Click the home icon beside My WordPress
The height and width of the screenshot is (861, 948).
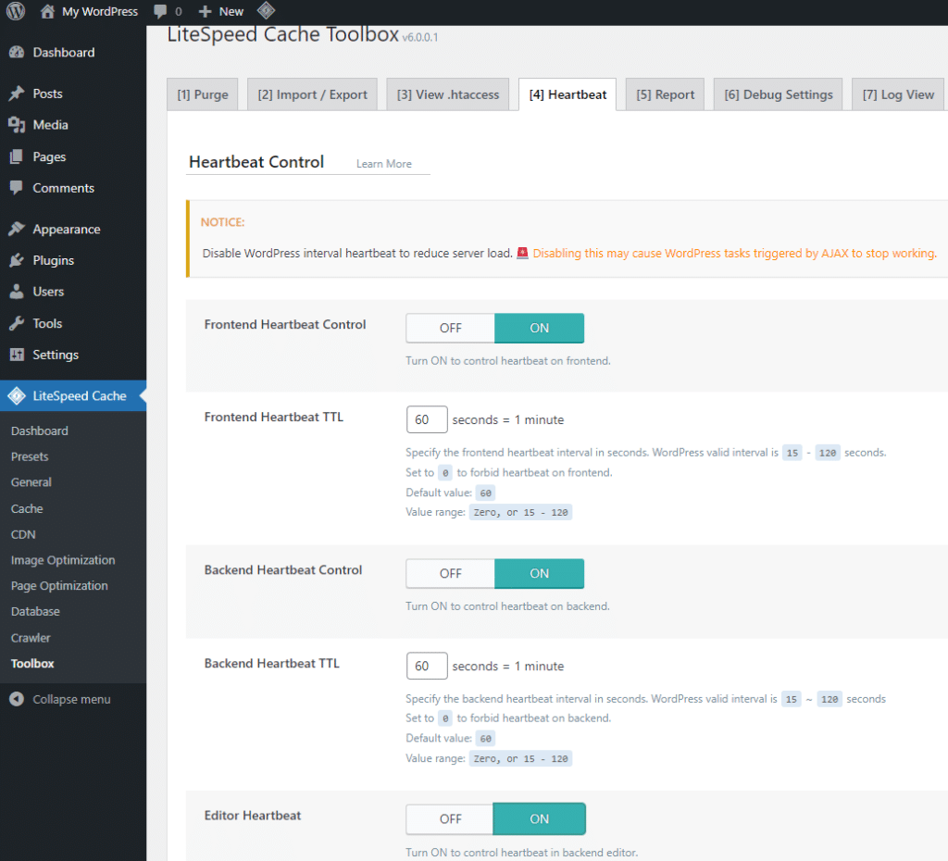point(47,11)
